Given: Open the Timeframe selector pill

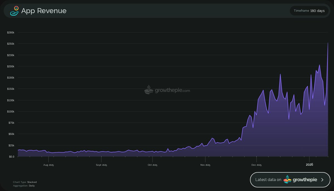Looking at the screenshot, I should tap(309, 11).
